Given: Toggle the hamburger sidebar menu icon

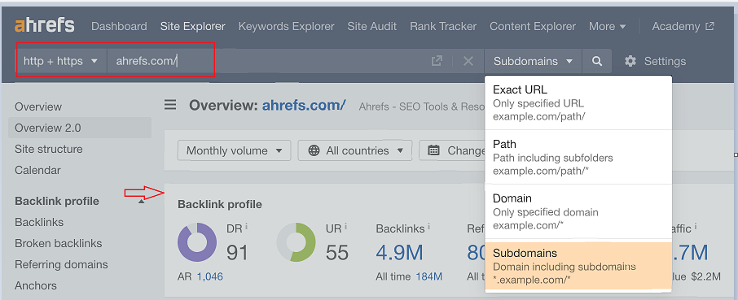Looking at the screenshot, I should [170, 104].
